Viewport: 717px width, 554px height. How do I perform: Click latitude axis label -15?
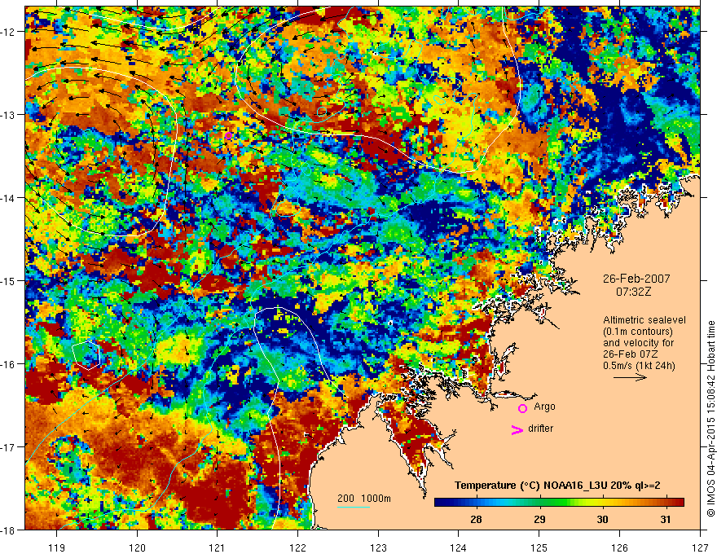coord(9,281)
